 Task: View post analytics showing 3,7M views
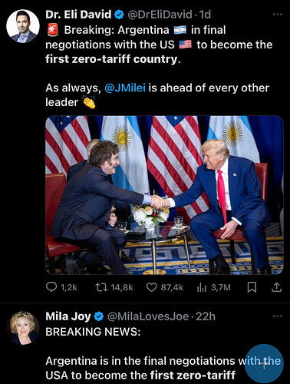[x=213, y=287]
